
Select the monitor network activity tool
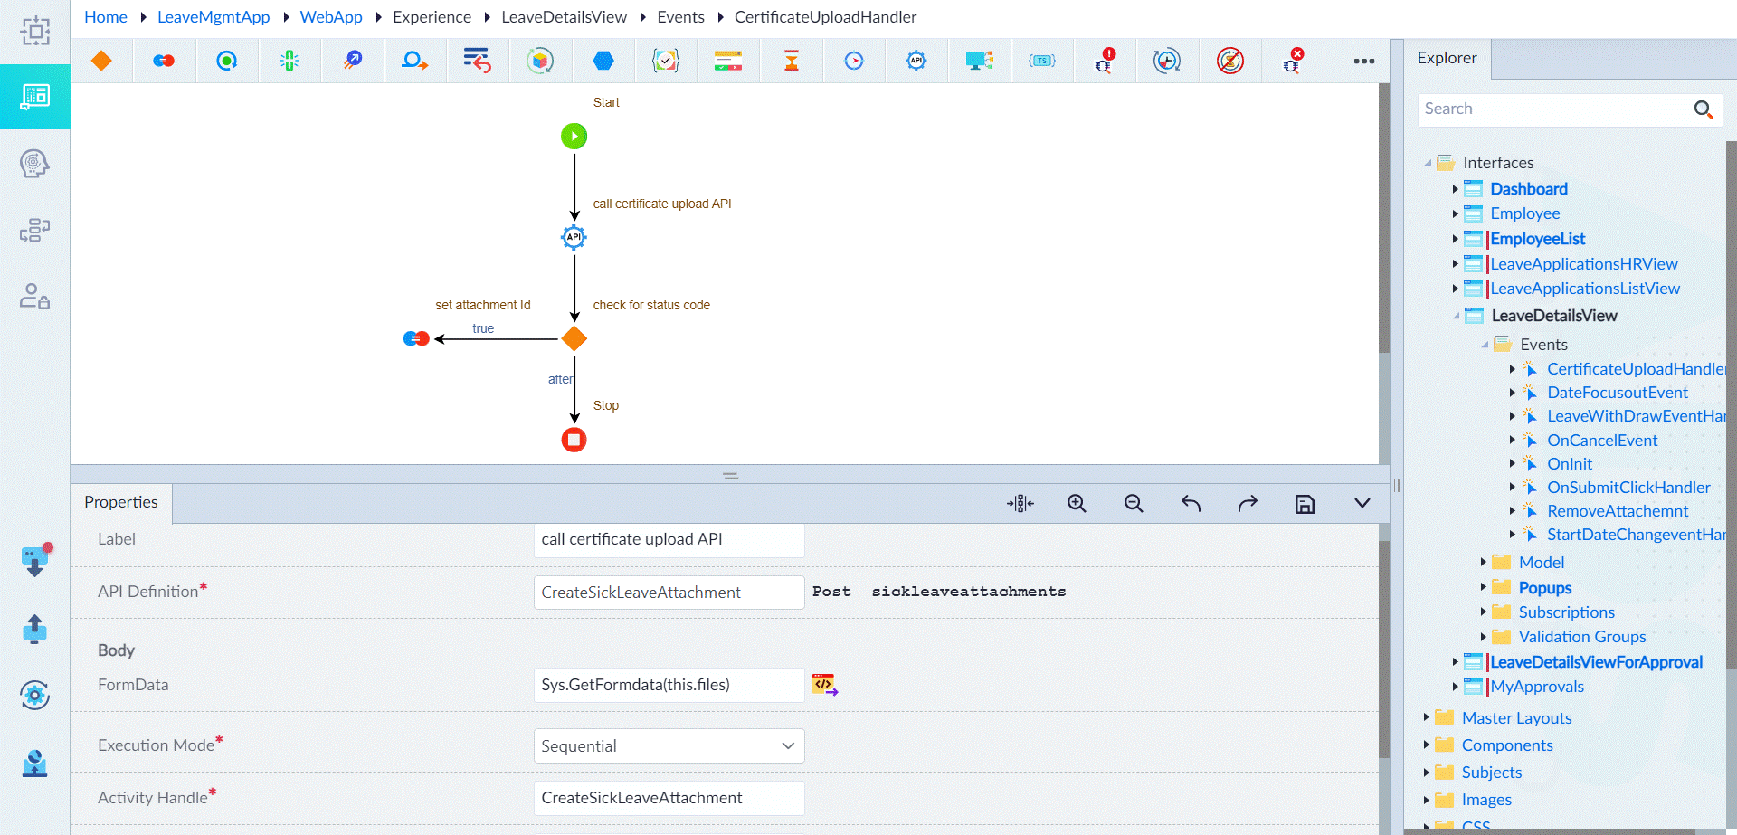tap(979, 61)
